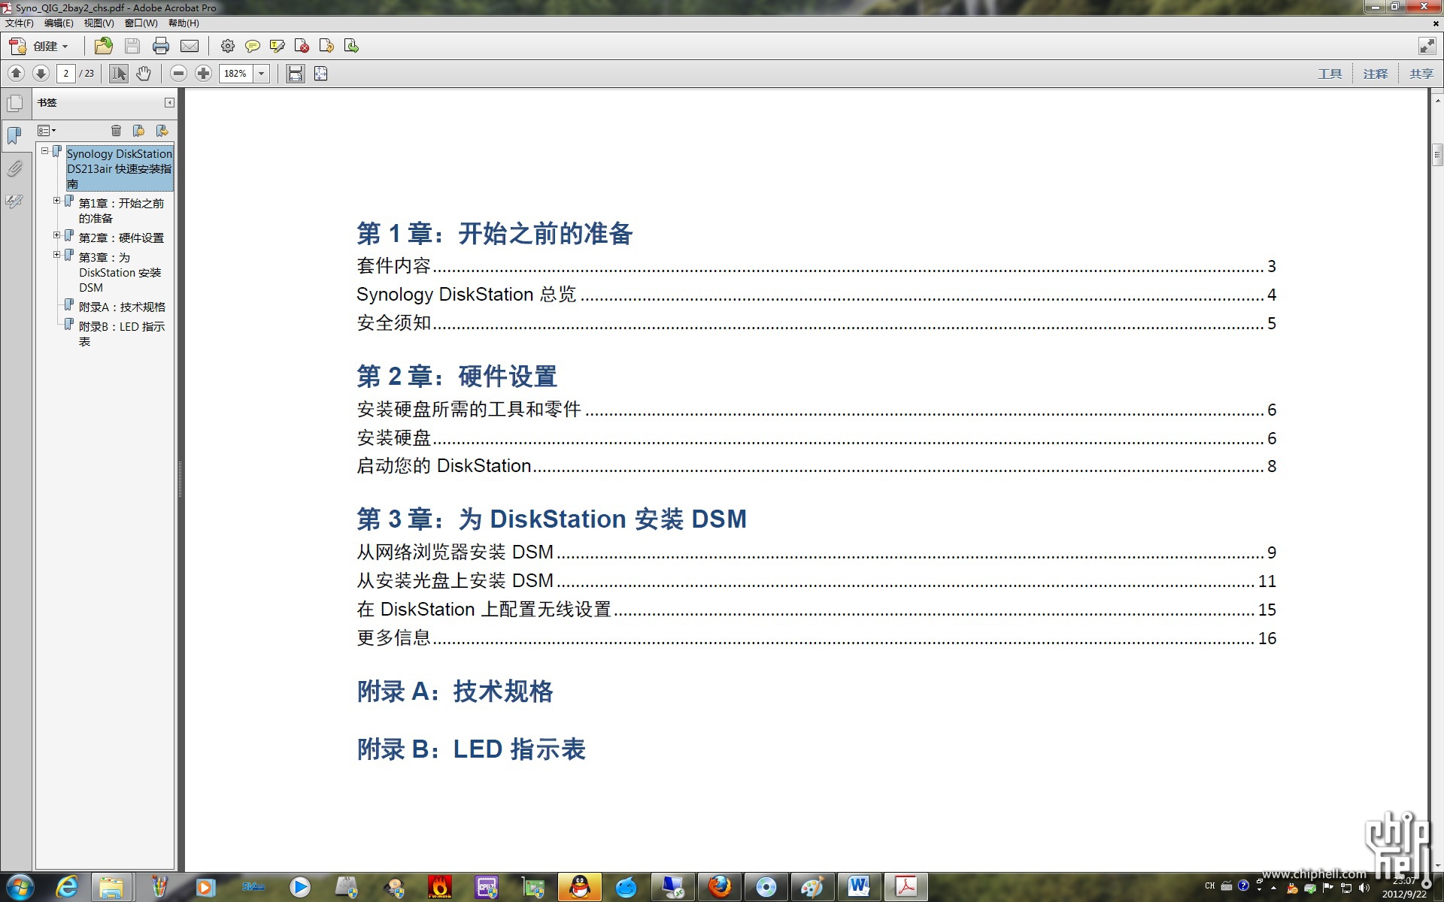The image size is (1444, 902).
Task: Delete selected bookmark trash icon
Action: point(116,131)
